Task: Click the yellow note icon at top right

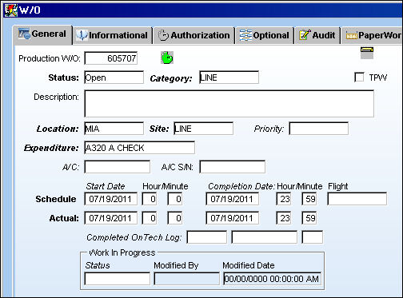Action: [x=367, y=53]
